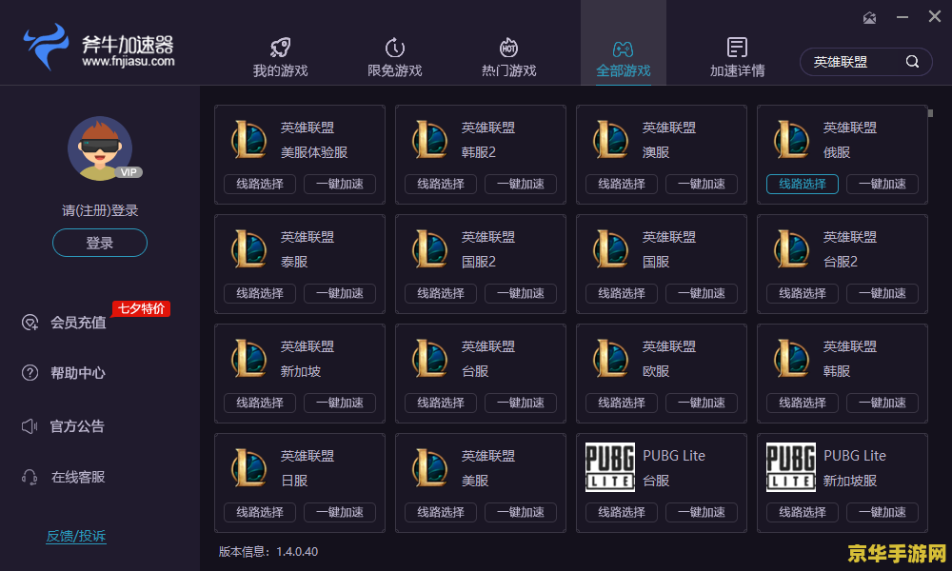Click highlighted 线路选择 for 英雄联盟 俄服

(x=803, y=184)
